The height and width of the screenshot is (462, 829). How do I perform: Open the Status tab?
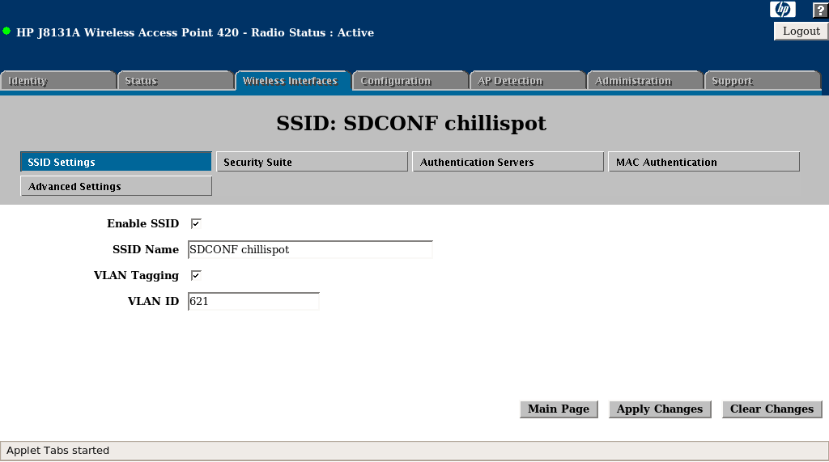click(176, 81)
